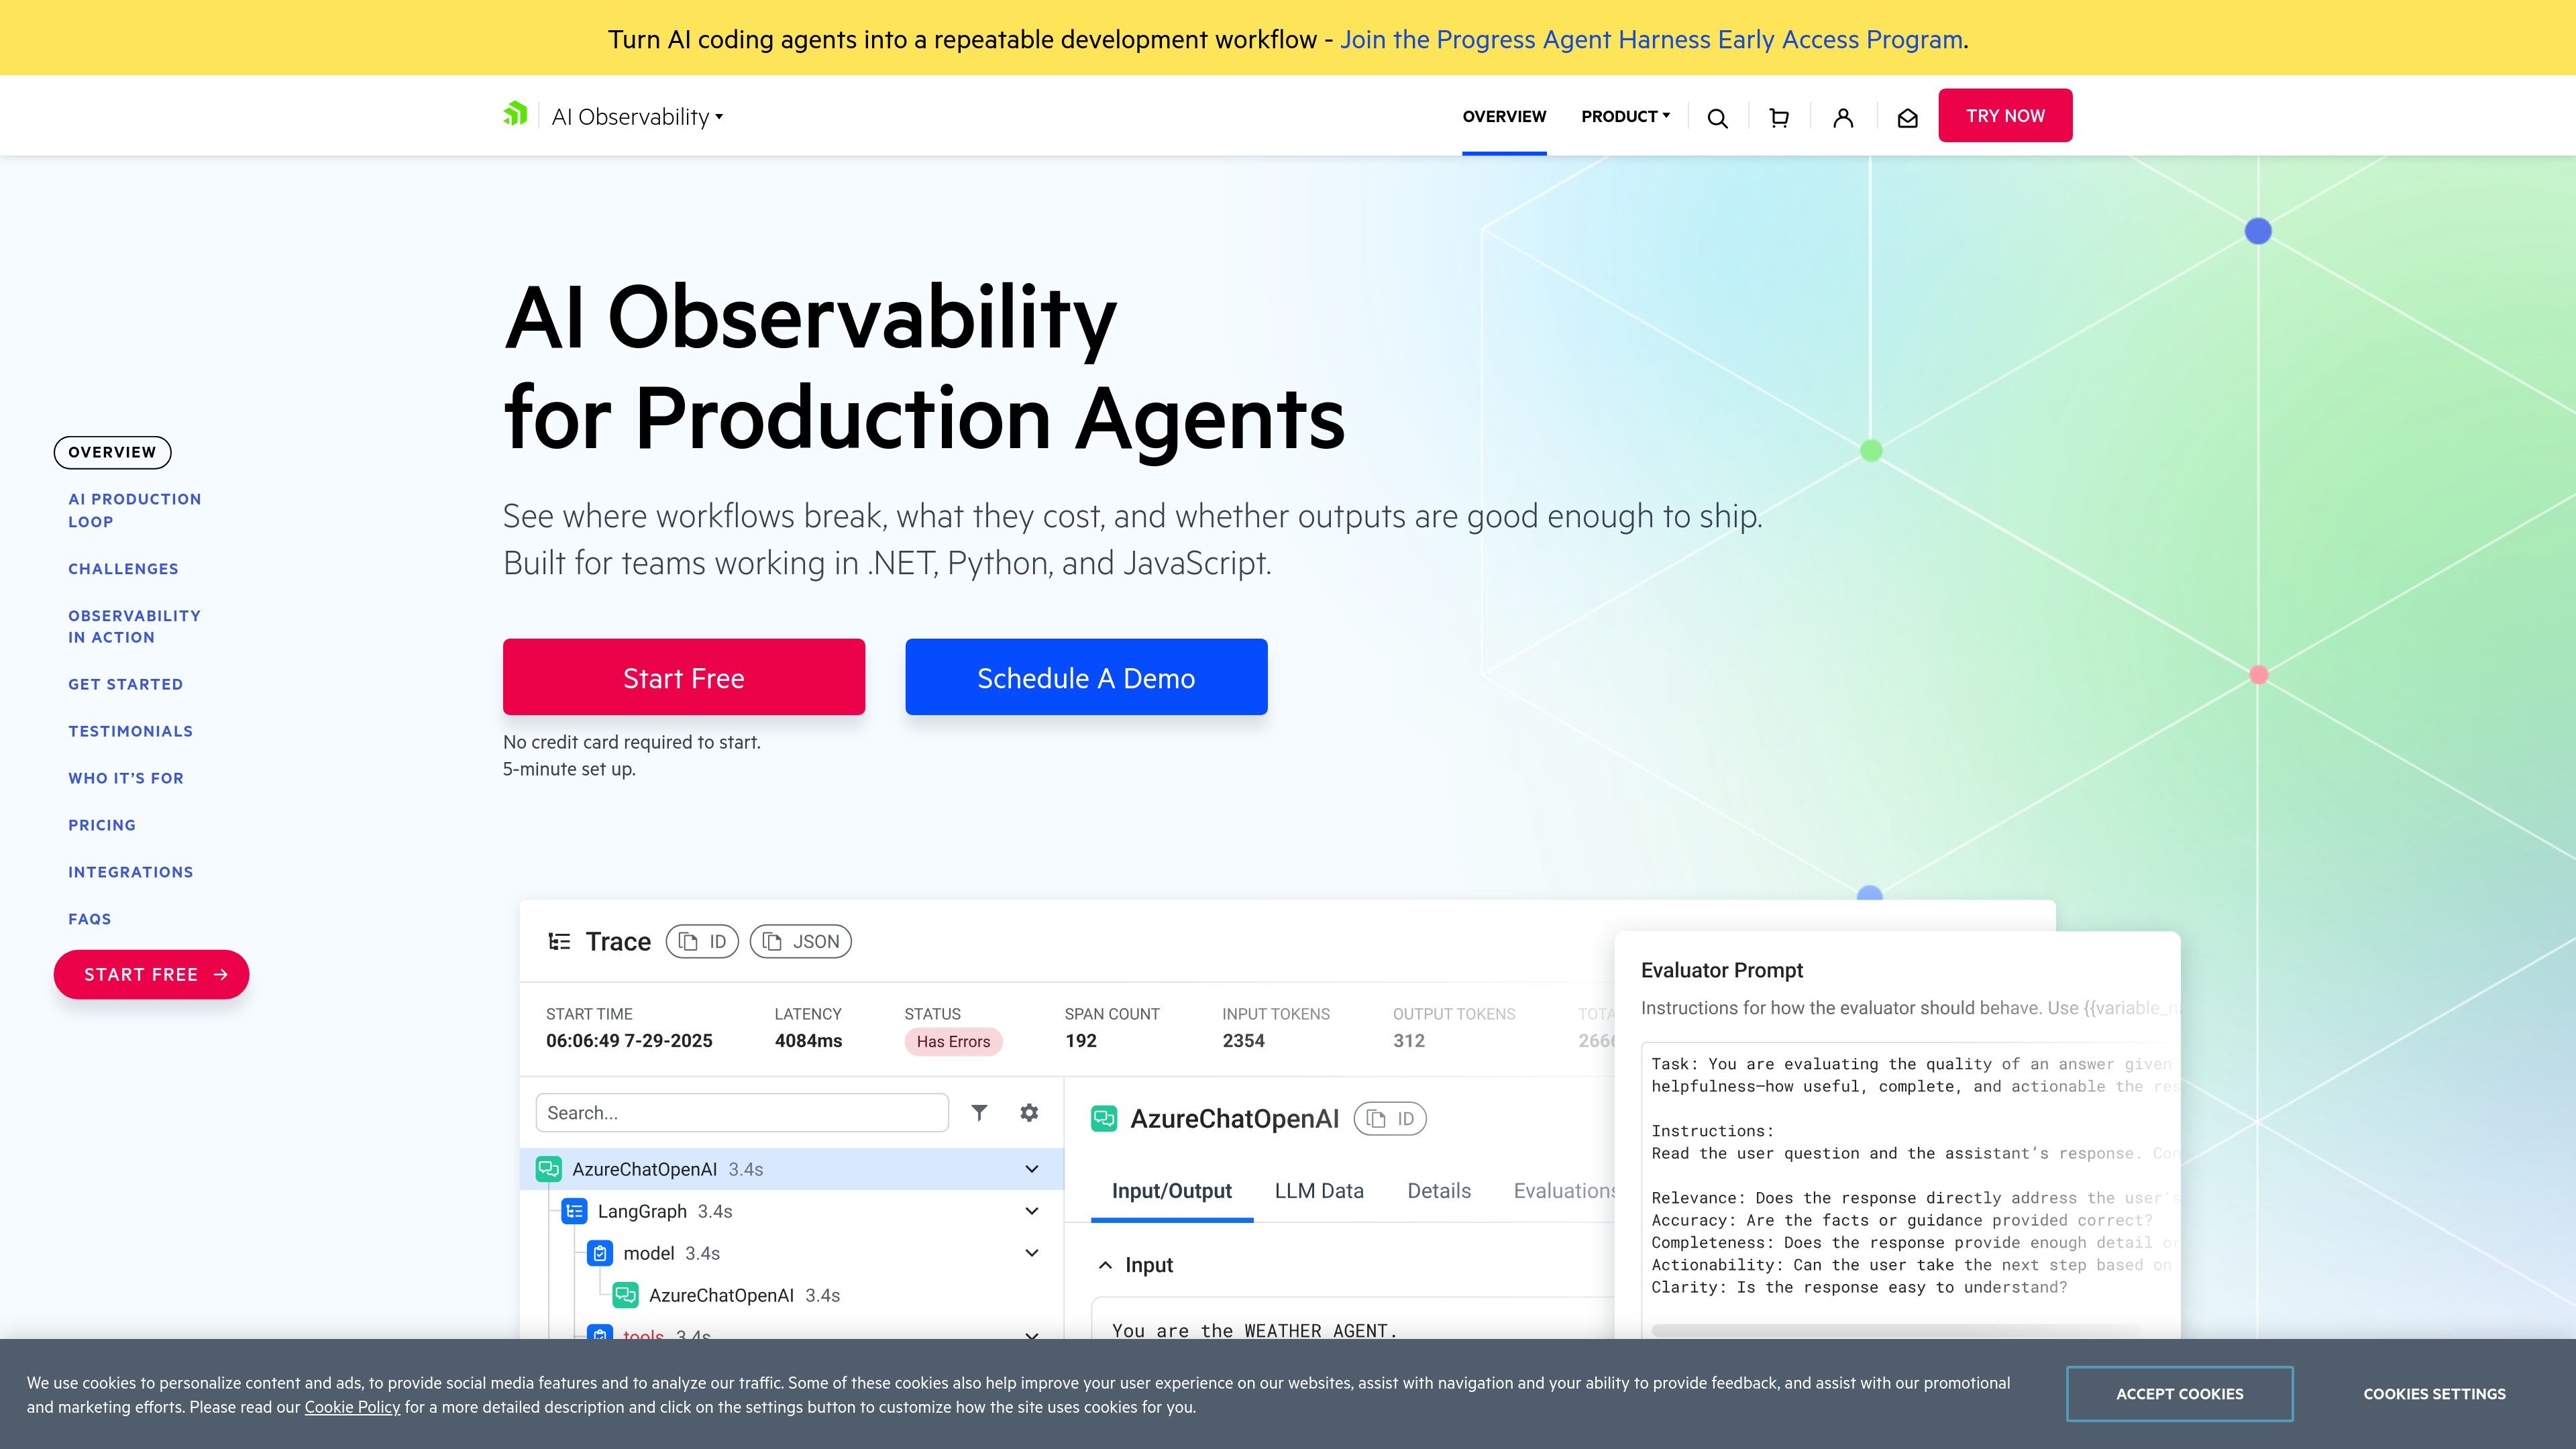Click the start time 06:06:49 7-29-2025
The width and height of the screenshot is (2576, 1449).
(x=629, y=1040)
